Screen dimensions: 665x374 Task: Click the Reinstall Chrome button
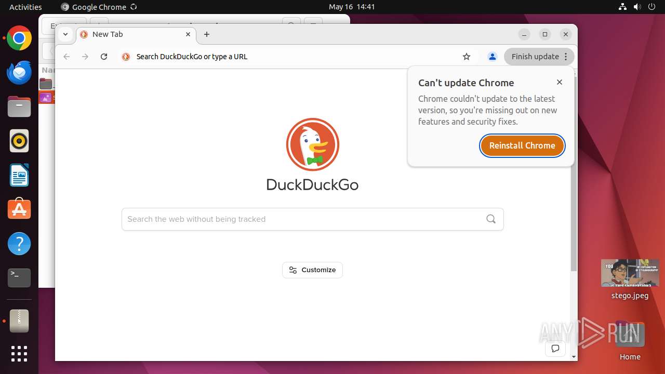(x=522, y=145)
